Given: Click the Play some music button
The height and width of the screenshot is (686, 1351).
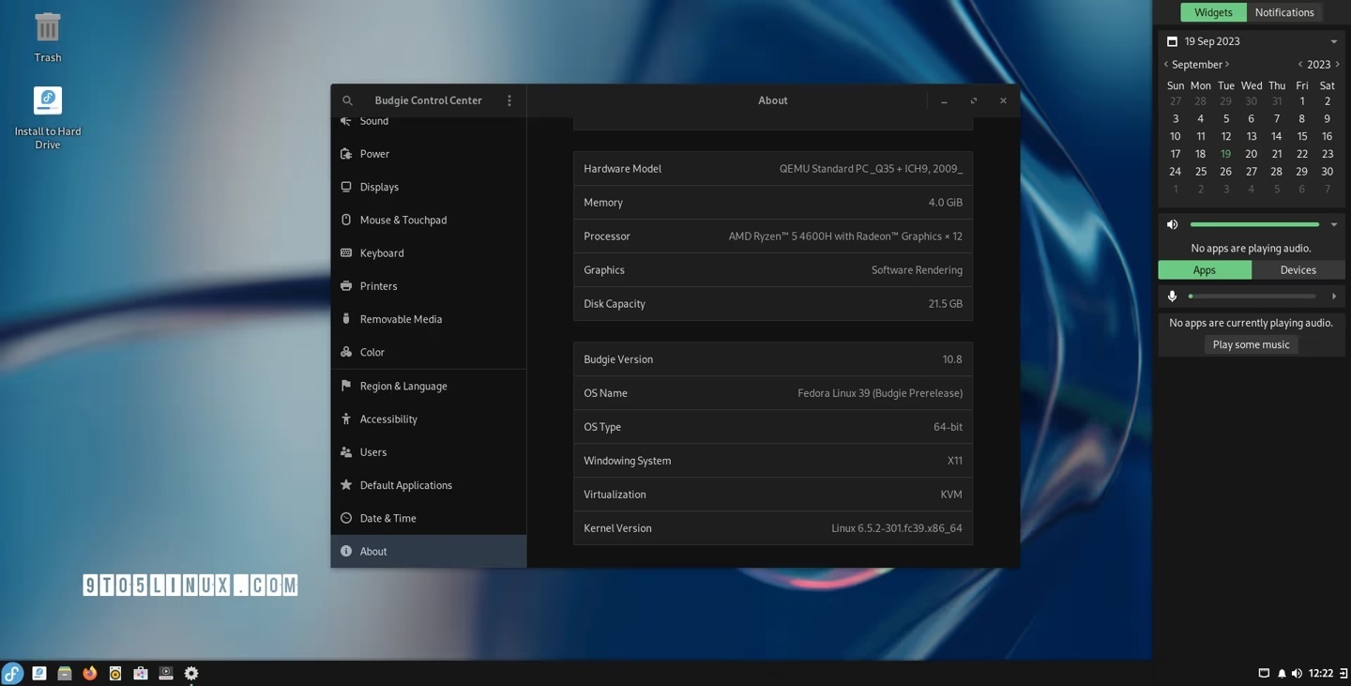Looking at the screenshot, I should click(1251, 344).
